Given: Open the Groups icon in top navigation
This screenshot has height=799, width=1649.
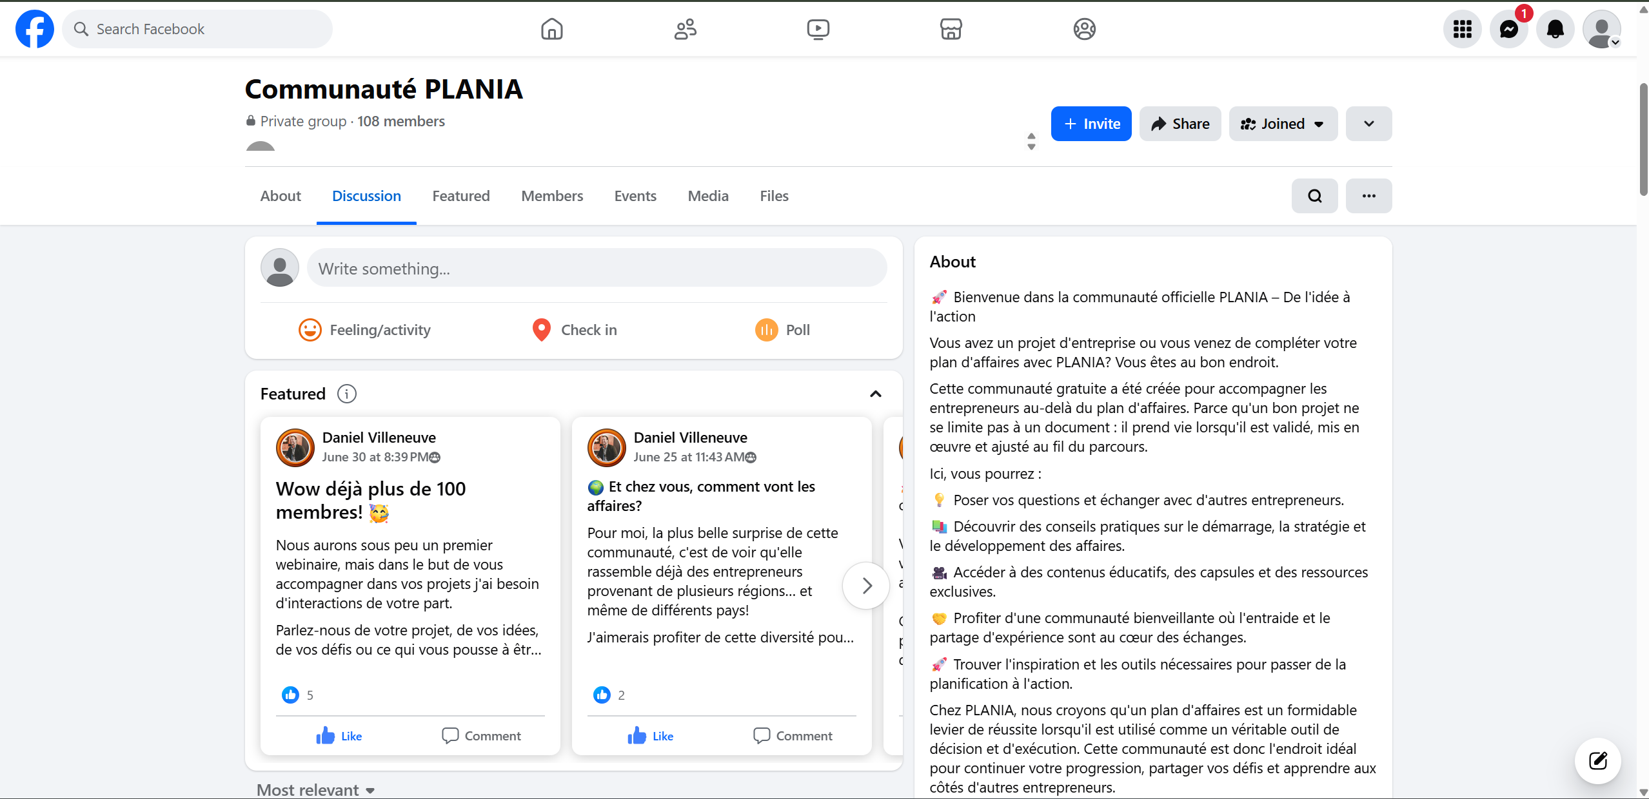Looking at the screenshot, I should pyautogui.click(x=1085, y=29).
